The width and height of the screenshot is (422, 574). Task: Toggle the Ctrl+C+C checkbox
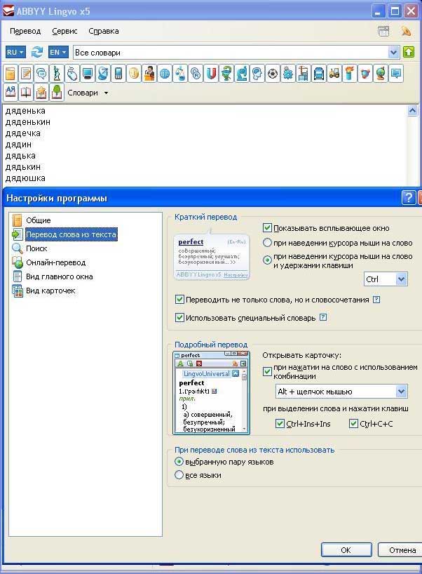click(353, 424)
